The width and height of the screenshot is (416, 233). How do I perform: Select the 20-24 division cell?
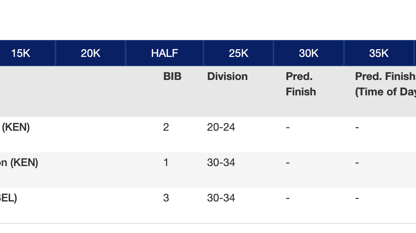pyautogui.click(x=221, y=127)
